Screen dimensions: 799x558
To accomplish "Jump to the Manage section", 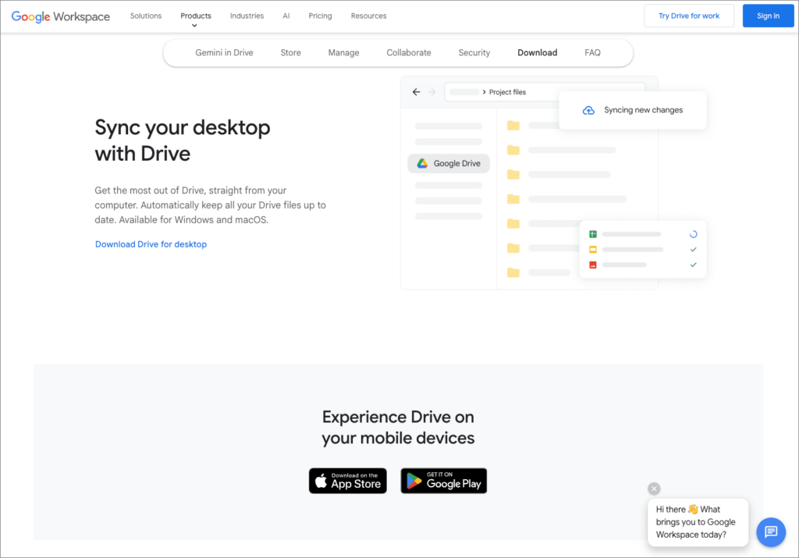I will coord(343,52).
